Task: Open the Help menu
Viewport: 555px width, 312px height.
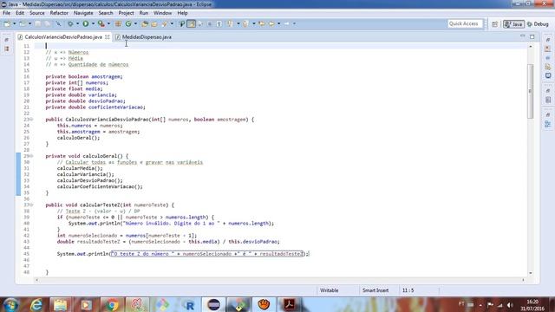Action: click(182, 13)
